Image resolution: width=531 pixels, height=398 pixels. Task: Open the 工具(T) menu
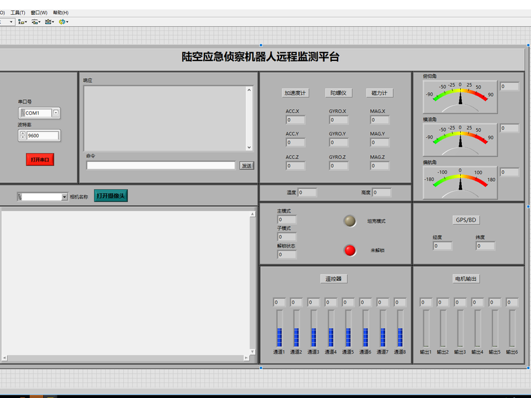pos(18,12)
